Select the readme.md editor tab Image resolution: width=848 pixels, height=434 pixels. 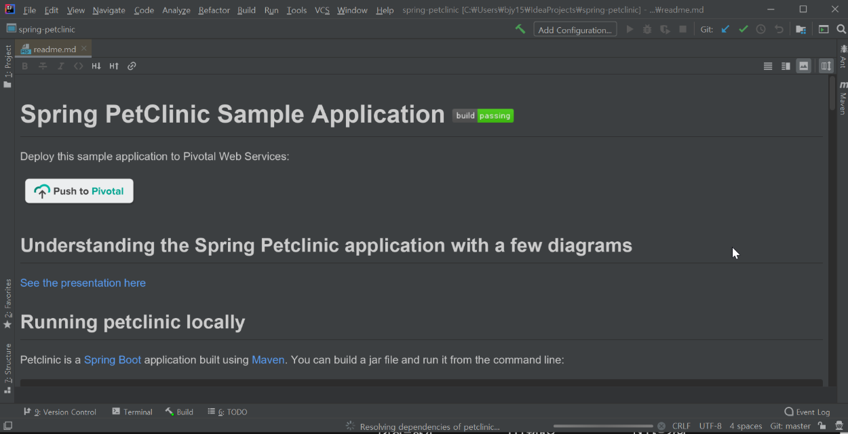54,49
